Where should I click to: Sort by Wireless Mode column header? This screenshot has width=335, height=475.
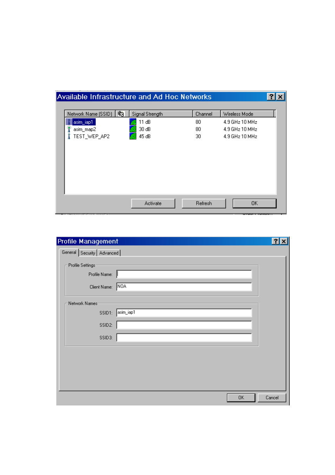click(x=247, y=114)
